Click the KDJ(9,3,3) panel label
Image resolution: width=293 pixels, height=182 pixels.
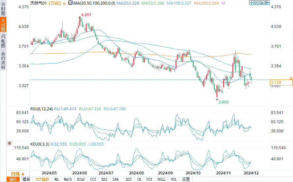pyautogui.click(x=40, y=144)
